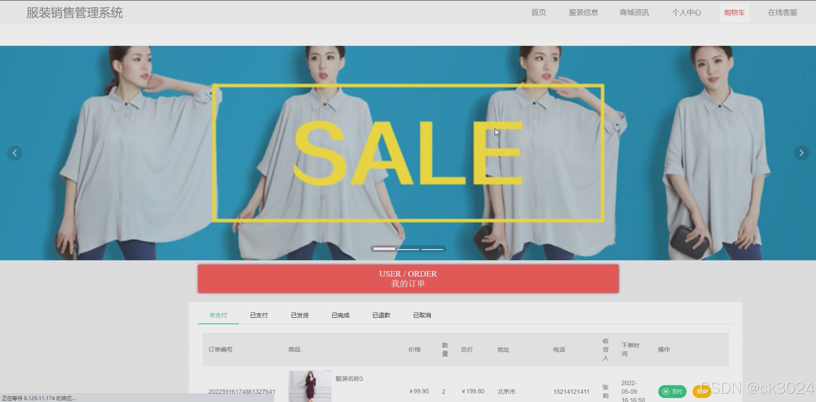Screen dimensions: 816x402
Task: Switch to the 未支付 unpaid tab
Action: pos(218,315)
